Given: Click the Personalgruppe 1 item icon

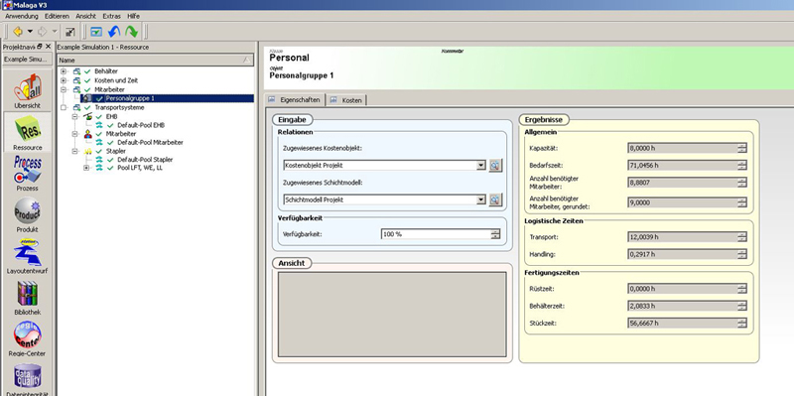Looking at the screenshot, I should 87,98.
